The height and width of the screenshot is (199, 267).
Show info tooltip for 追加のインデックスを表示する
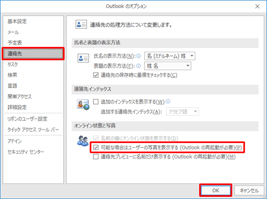tap(168, 101)
